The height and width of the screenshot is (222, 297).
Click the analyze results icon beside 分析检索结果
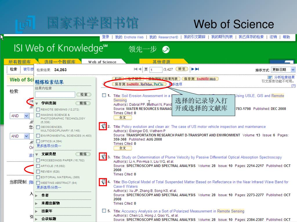[x=270, y=77]
